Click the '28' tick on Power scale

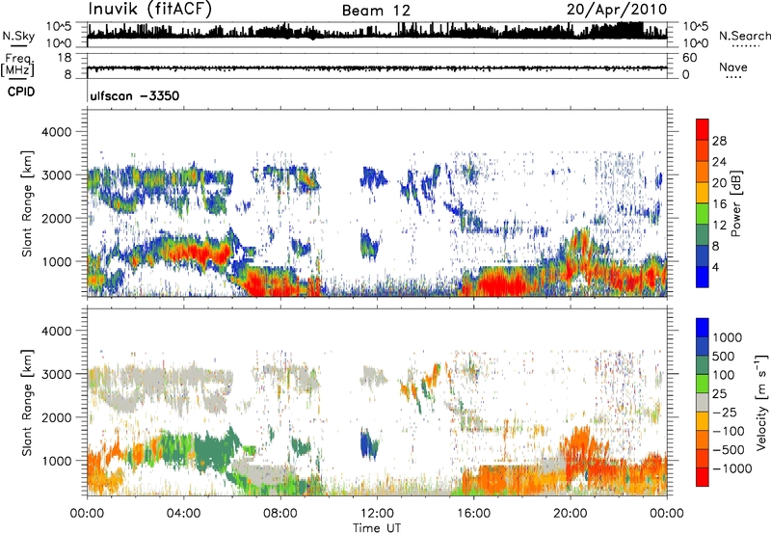pos(719,141)
